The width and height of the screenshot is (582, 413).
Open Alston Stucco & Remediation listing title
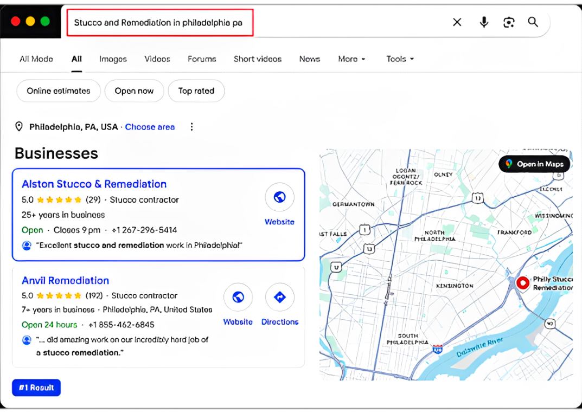94,184
